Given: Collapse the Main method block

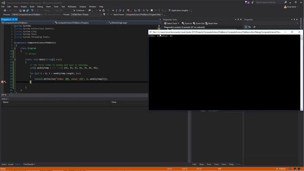Looking at the screenshot, I should click(15, 59).
